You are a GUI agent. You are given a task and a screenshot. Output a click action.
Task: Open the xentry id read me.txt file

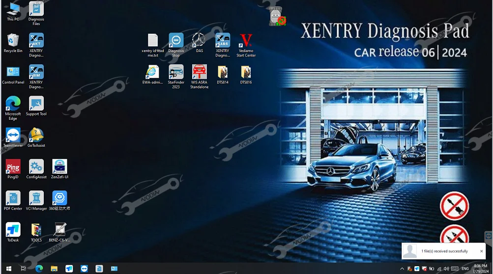[153, 45]
